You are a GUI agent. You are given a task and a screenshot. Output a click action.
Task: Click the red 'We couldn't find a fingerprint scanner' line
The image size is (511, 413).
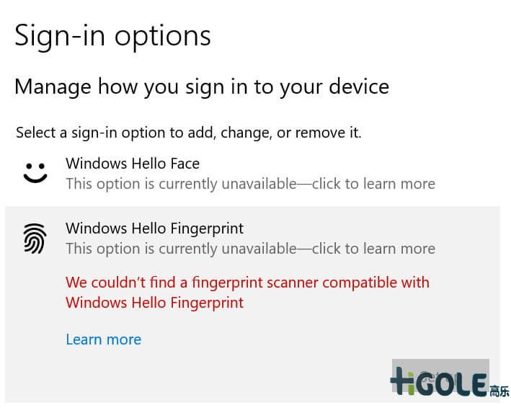(247, 282)
